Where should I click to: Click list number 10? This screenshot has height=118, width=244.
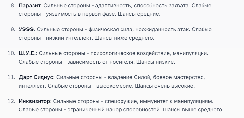point(11,53)
